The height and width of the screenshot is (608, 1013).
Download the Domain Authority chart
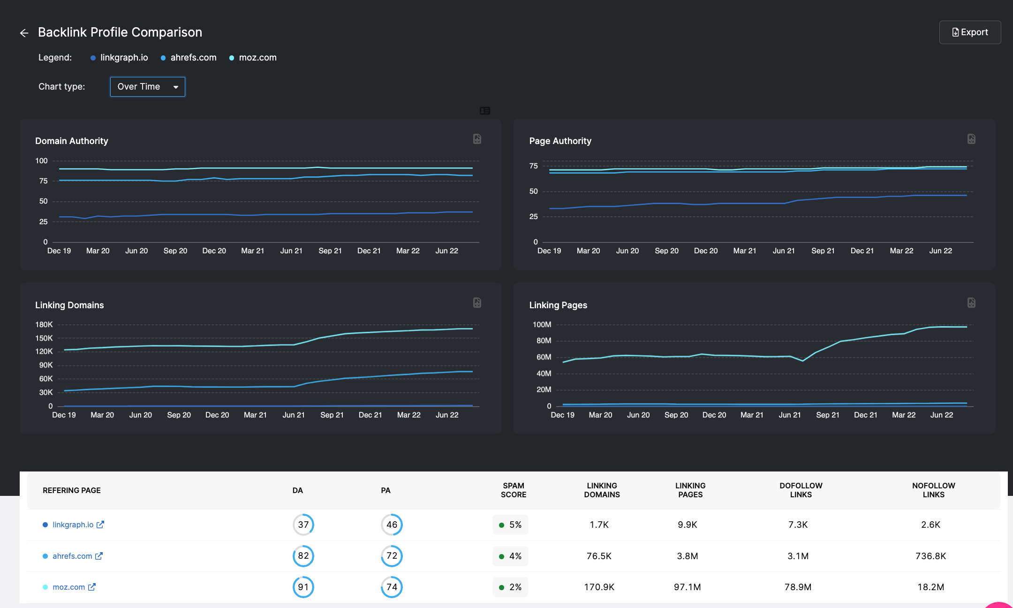pos(477,139)
